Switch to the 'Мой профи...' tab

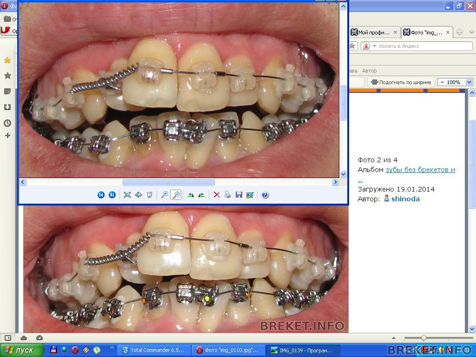(x=373, y=33)
